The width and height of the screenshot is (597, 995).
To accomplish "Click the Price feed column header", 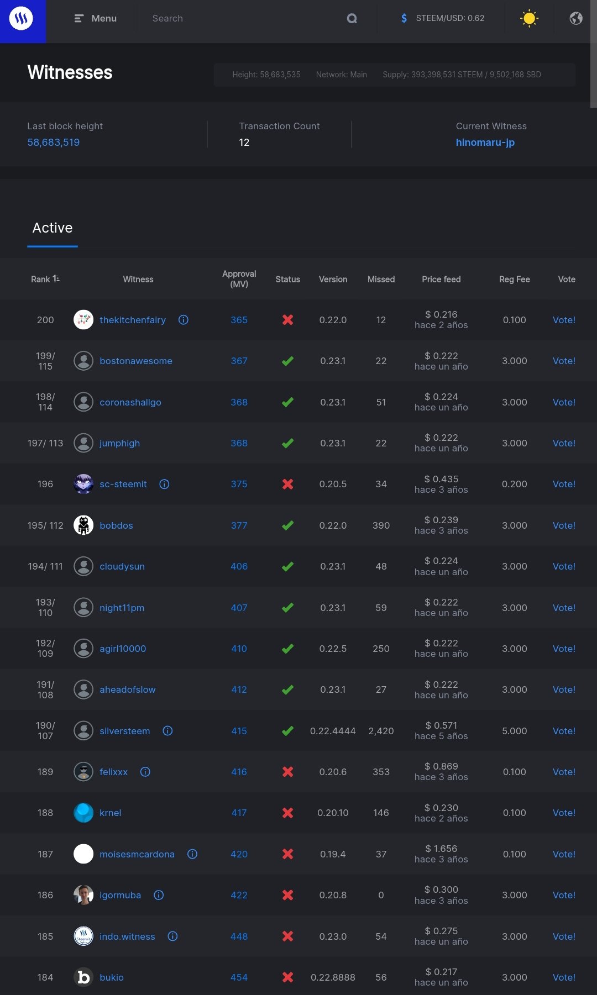I will [441, 279].
